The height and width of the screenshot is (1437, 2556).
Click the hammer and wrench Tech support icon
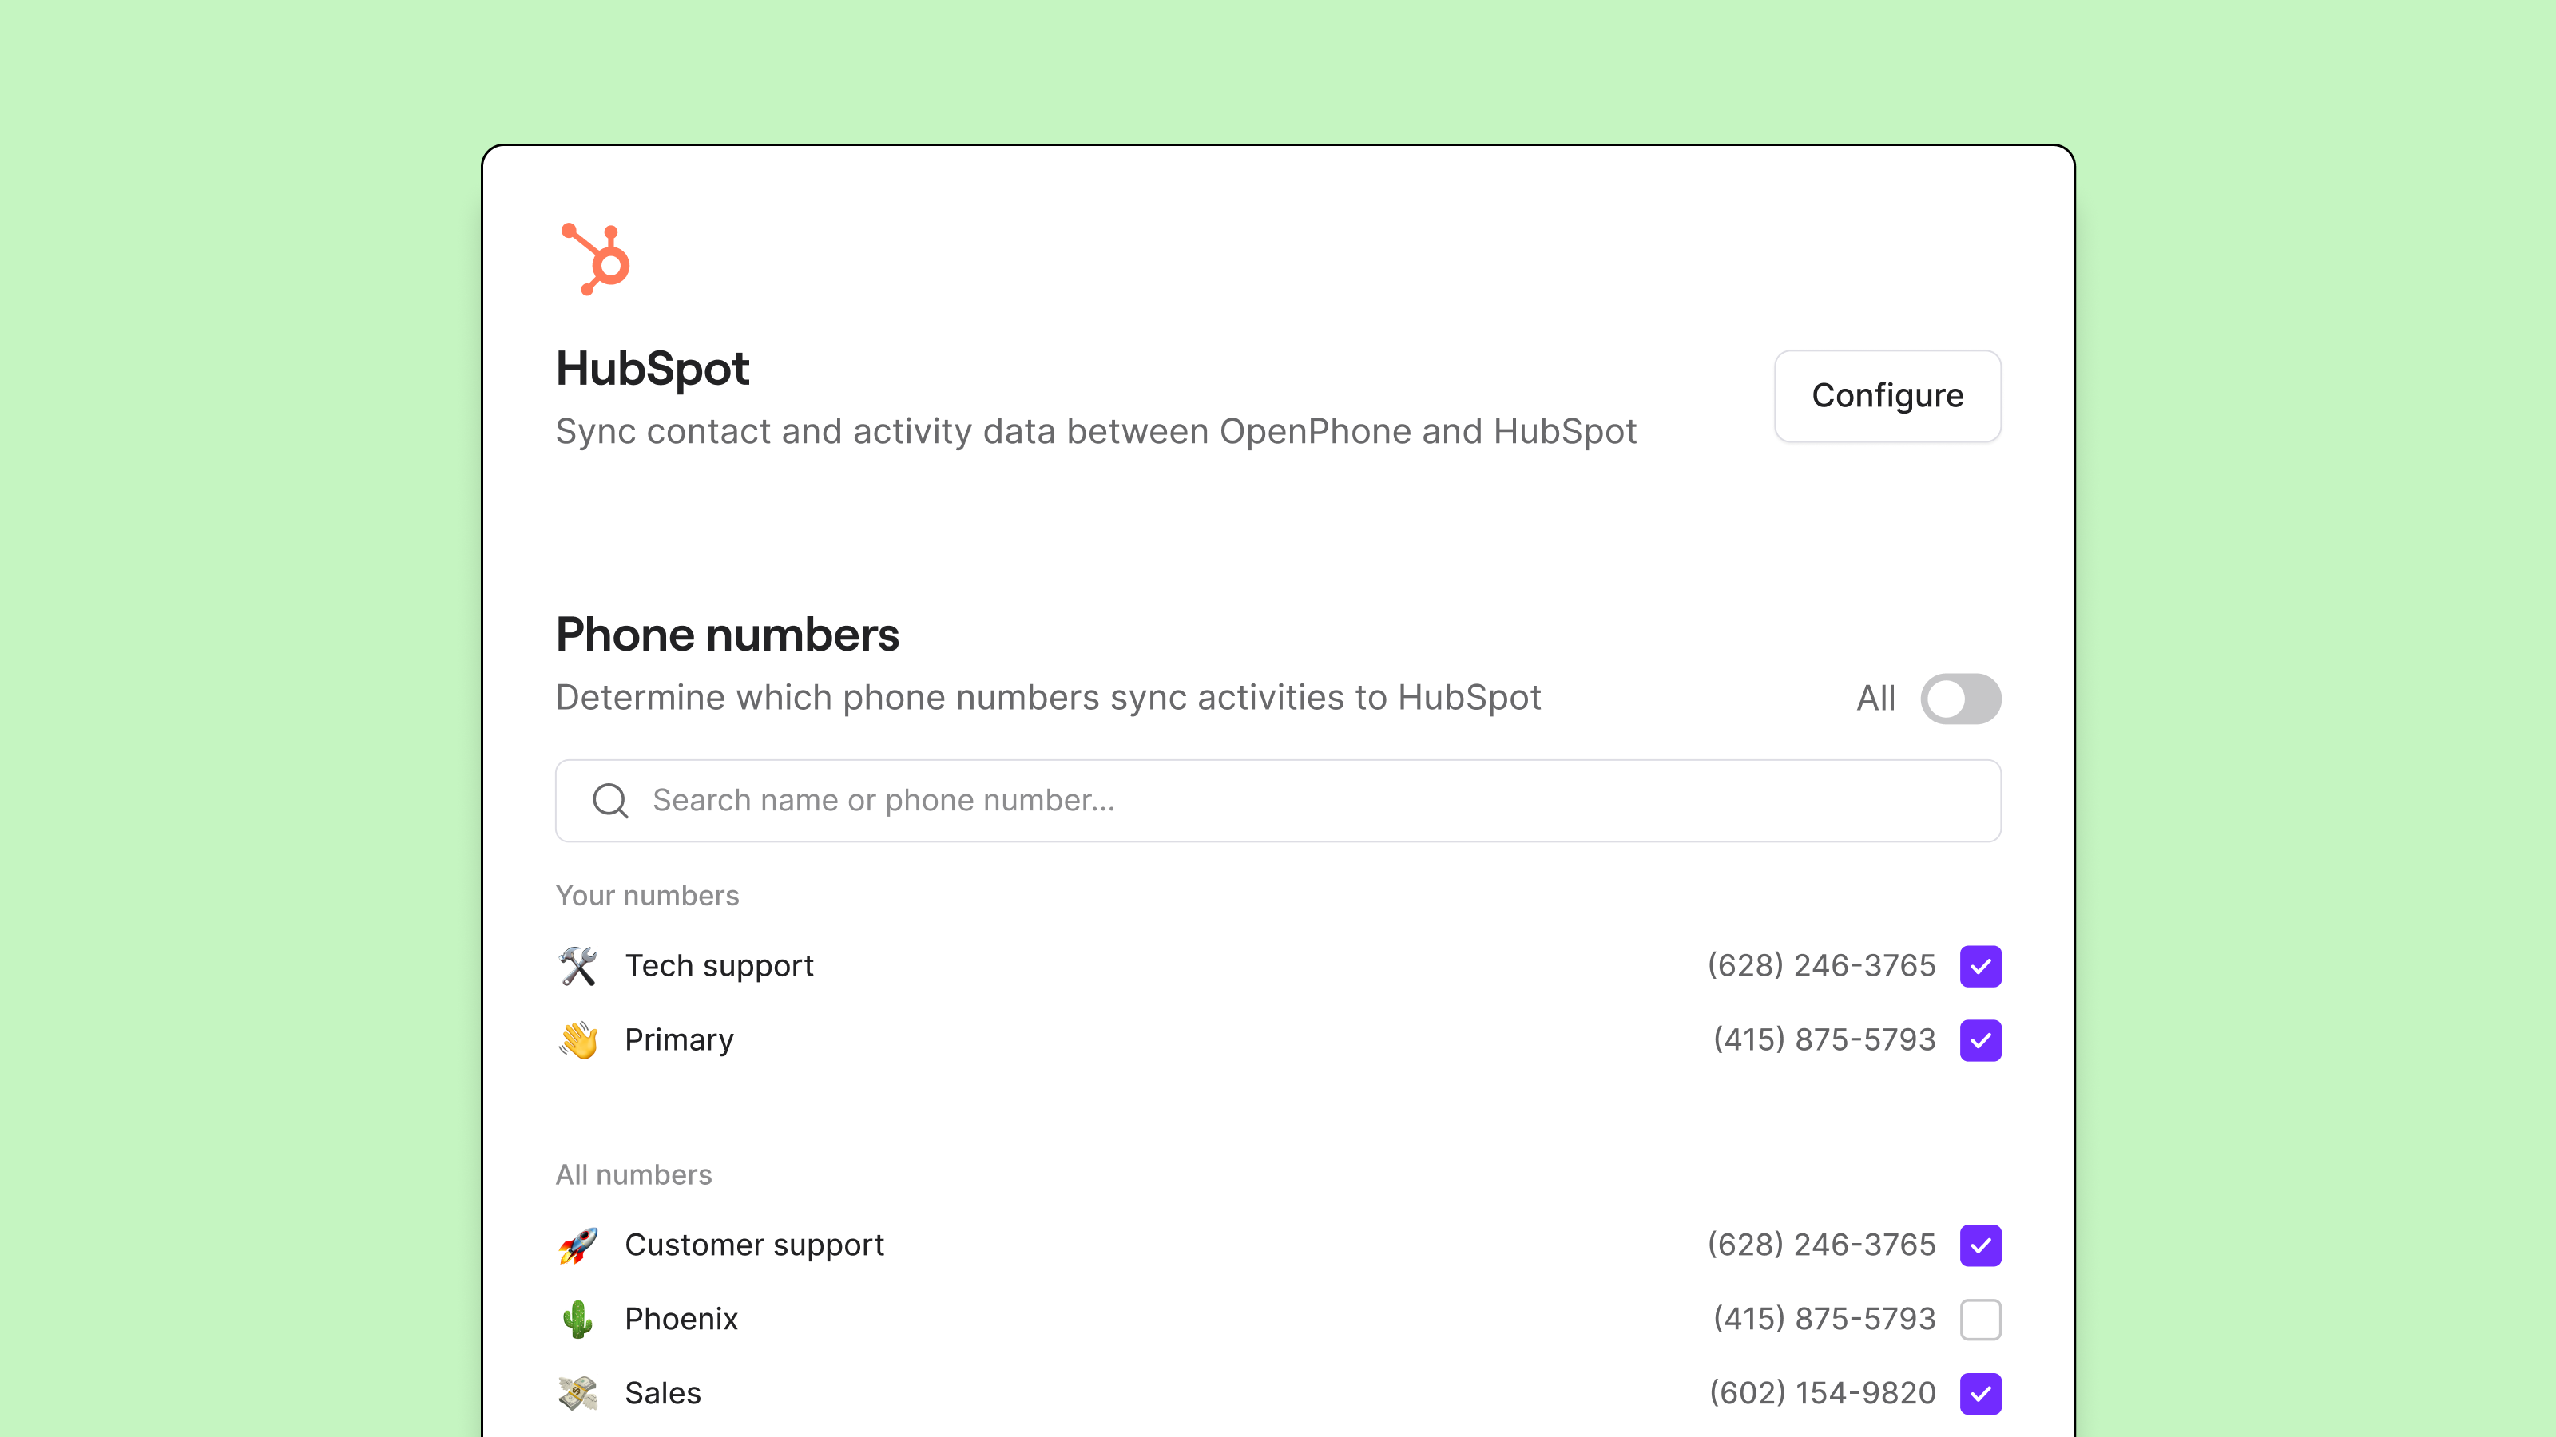click(577, 966)
